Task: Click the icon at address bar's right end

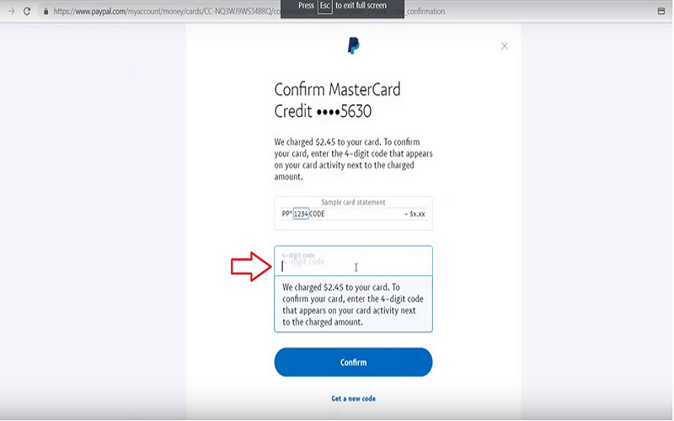Action: (x=661, y=11)
